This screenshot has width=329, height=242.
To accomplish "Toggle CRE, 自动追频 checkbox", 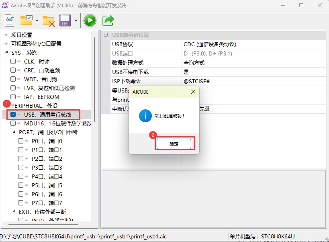I will (x=13, y=70).
